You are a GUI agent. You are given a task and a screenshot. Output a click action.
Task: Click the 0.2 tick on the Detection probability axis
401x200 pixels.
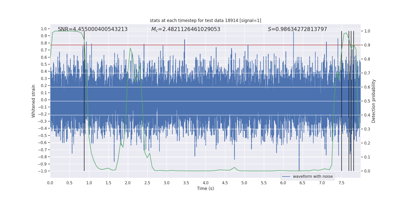pos(367,143)
